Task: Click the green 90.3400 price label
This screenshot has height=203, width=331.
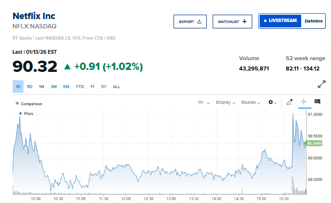Action: pyautogui.click(x=313, y=143)
